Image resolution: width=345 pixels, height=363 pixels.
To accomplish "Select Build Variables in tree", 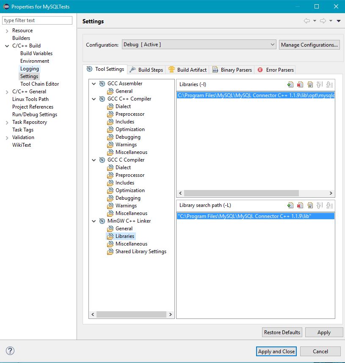I will pyautogui.click(x=36, y=53).
